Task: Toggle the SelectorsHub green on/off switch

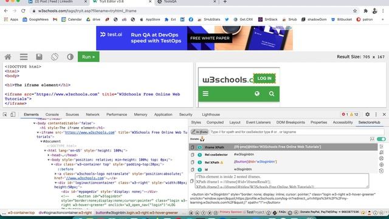Action: [381, 139]
